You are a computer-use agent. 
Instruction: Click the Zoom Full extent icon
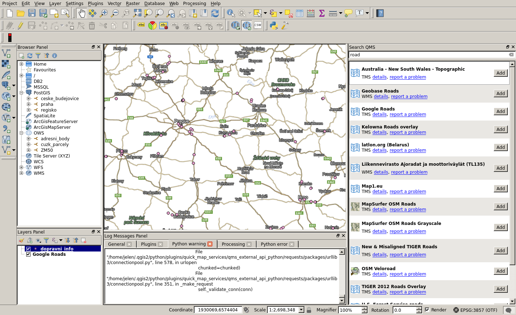(137, 13)
